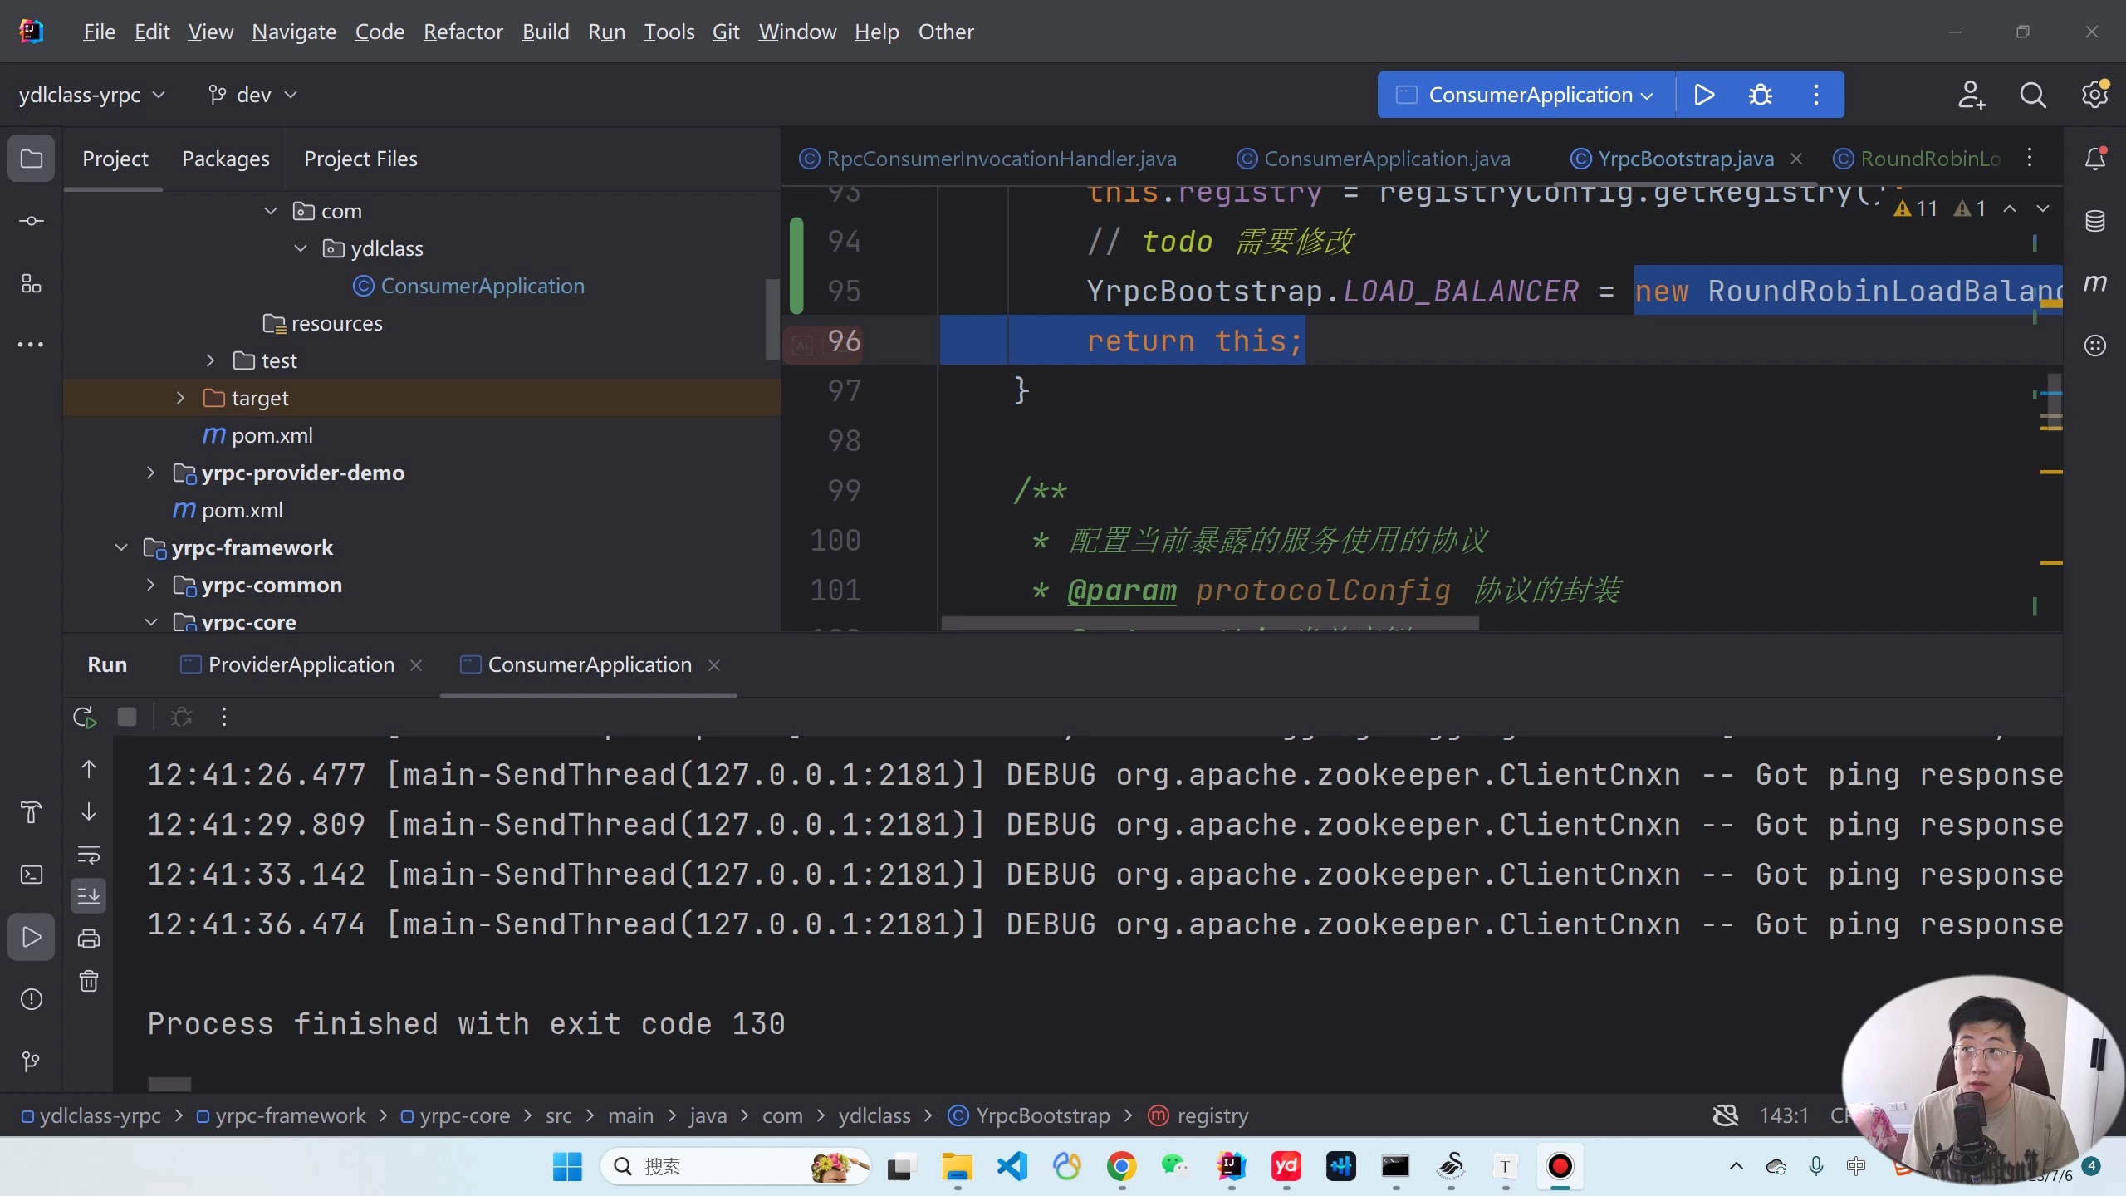
Task: Run ConsumerApplication with the play button
Action: (x=1704, y=95)
